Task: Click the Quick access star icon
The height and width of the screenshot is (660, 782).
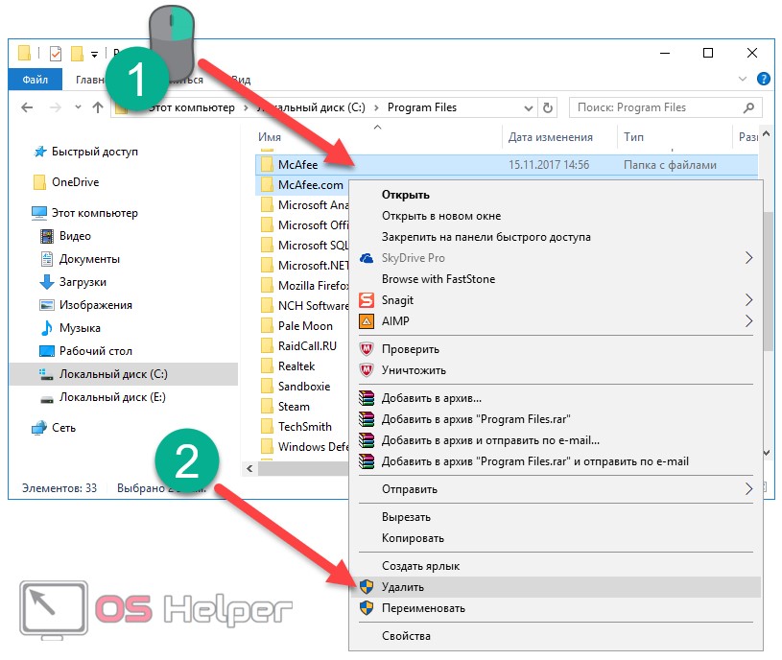Action: (x=40, y=152)
